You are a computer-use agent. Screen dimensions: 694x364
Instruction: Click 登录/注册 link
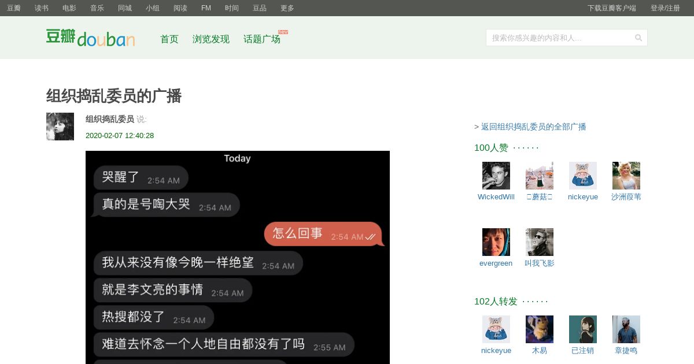(665, 8)
